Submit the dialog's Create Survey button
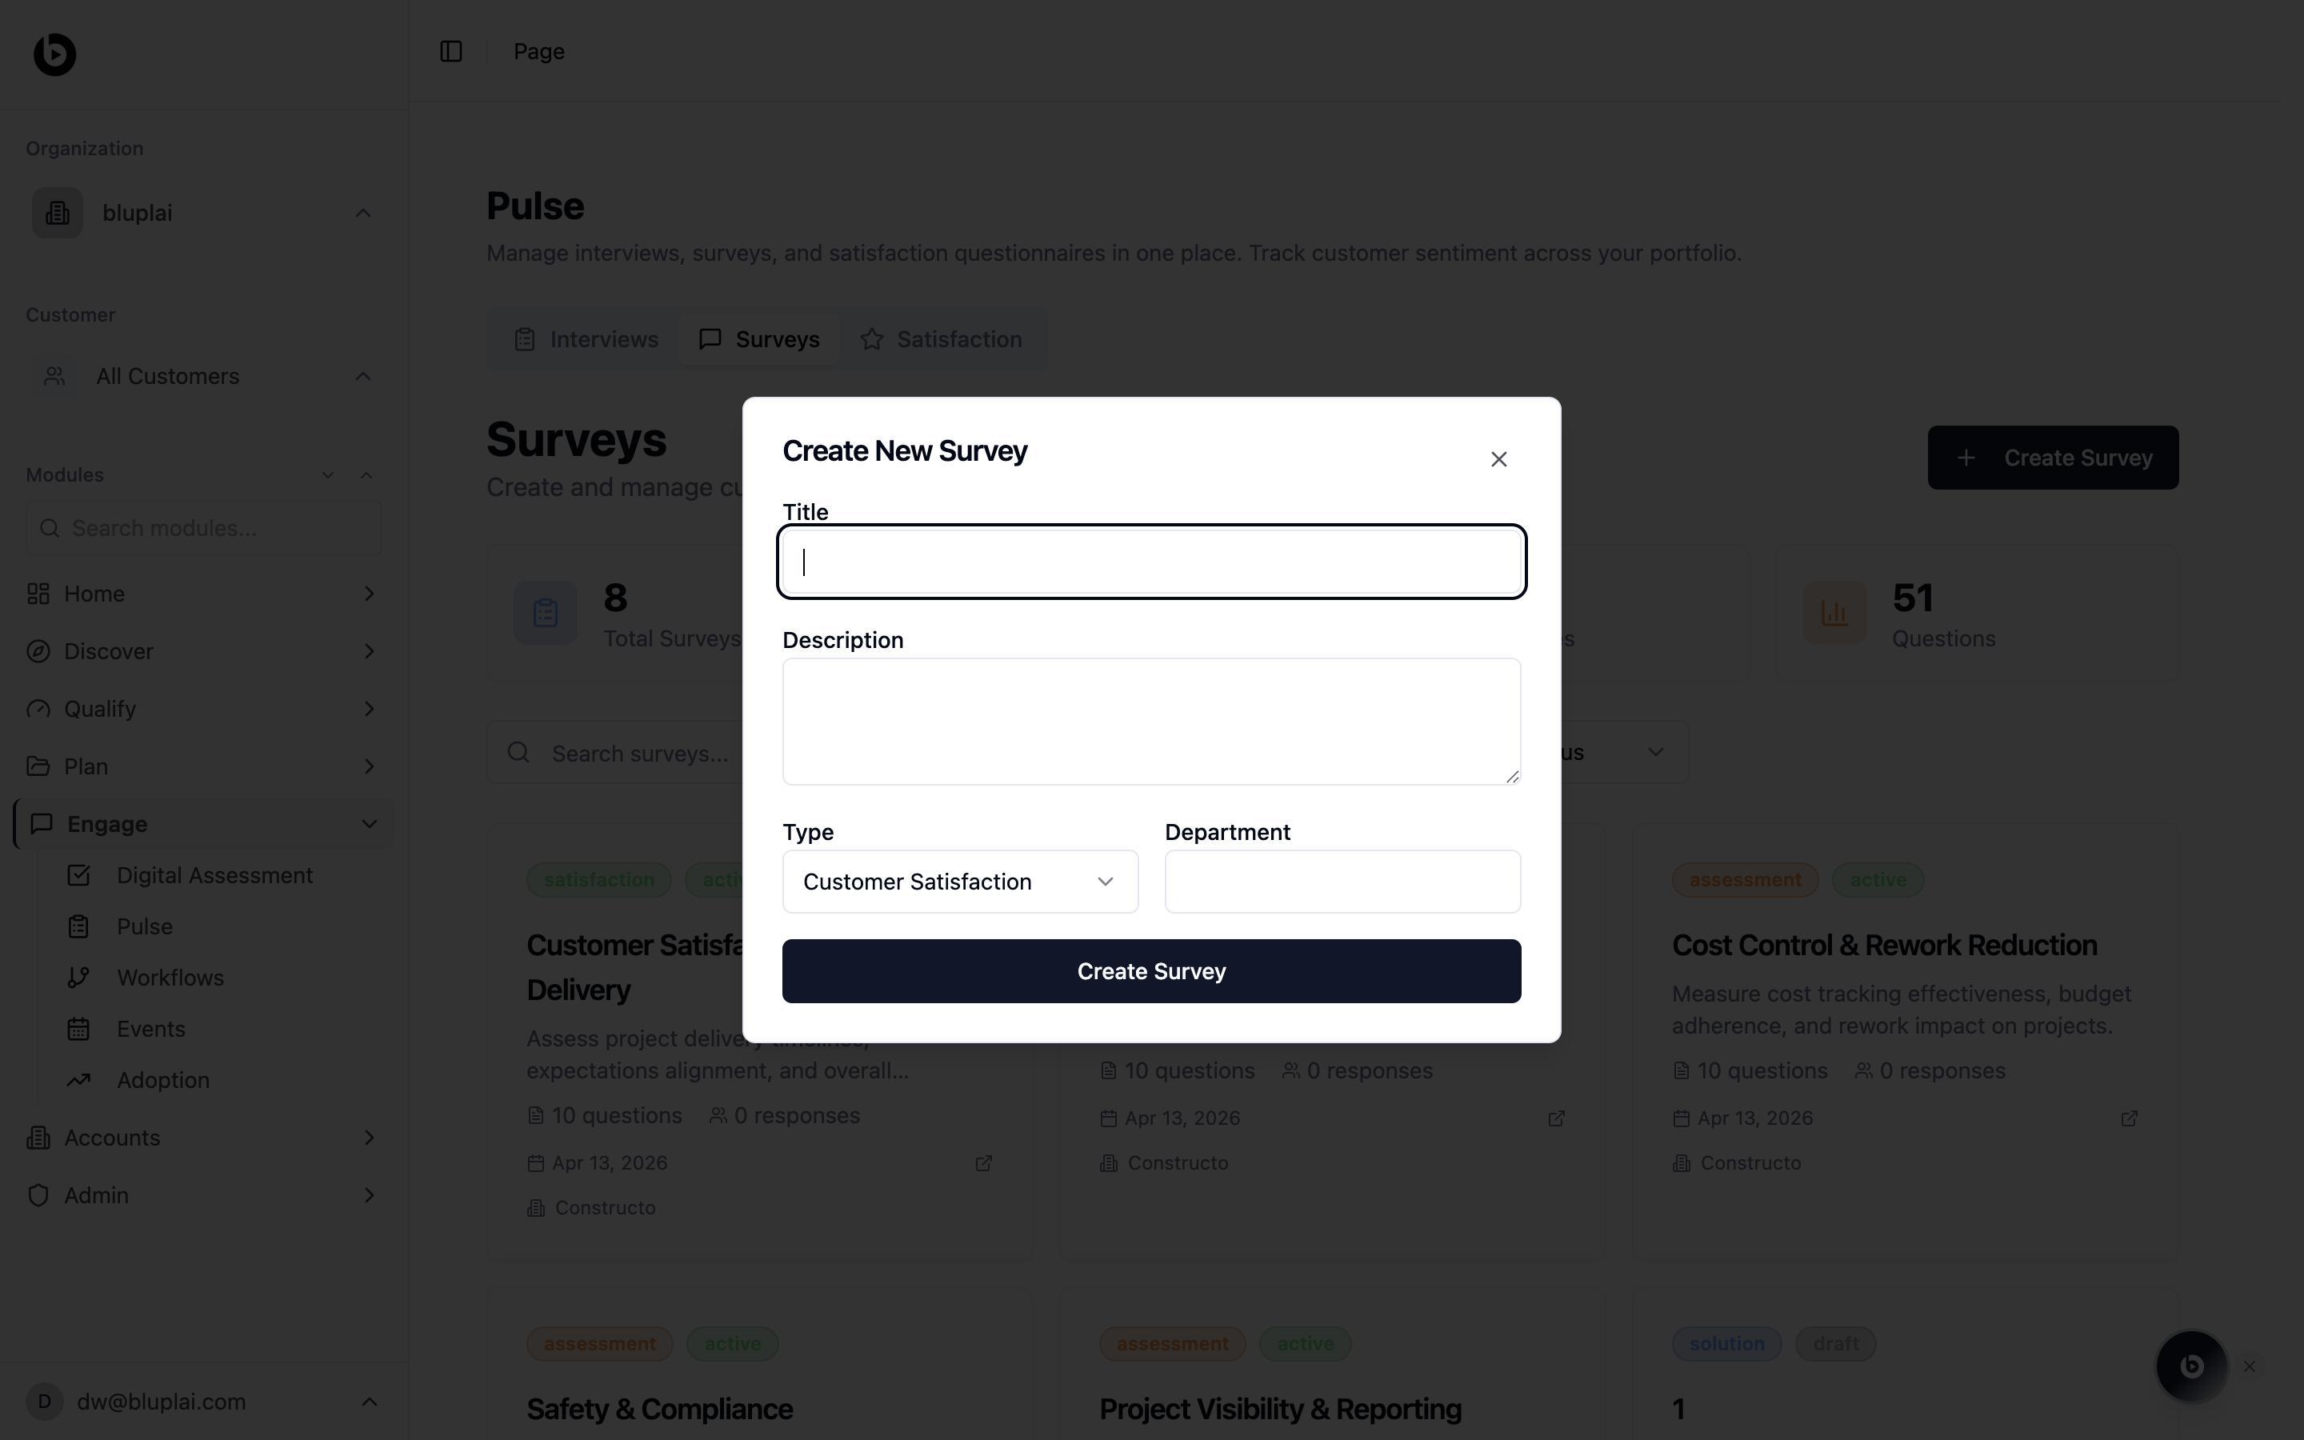This screenshot has height=1440, width=2304. (1151, 971)
